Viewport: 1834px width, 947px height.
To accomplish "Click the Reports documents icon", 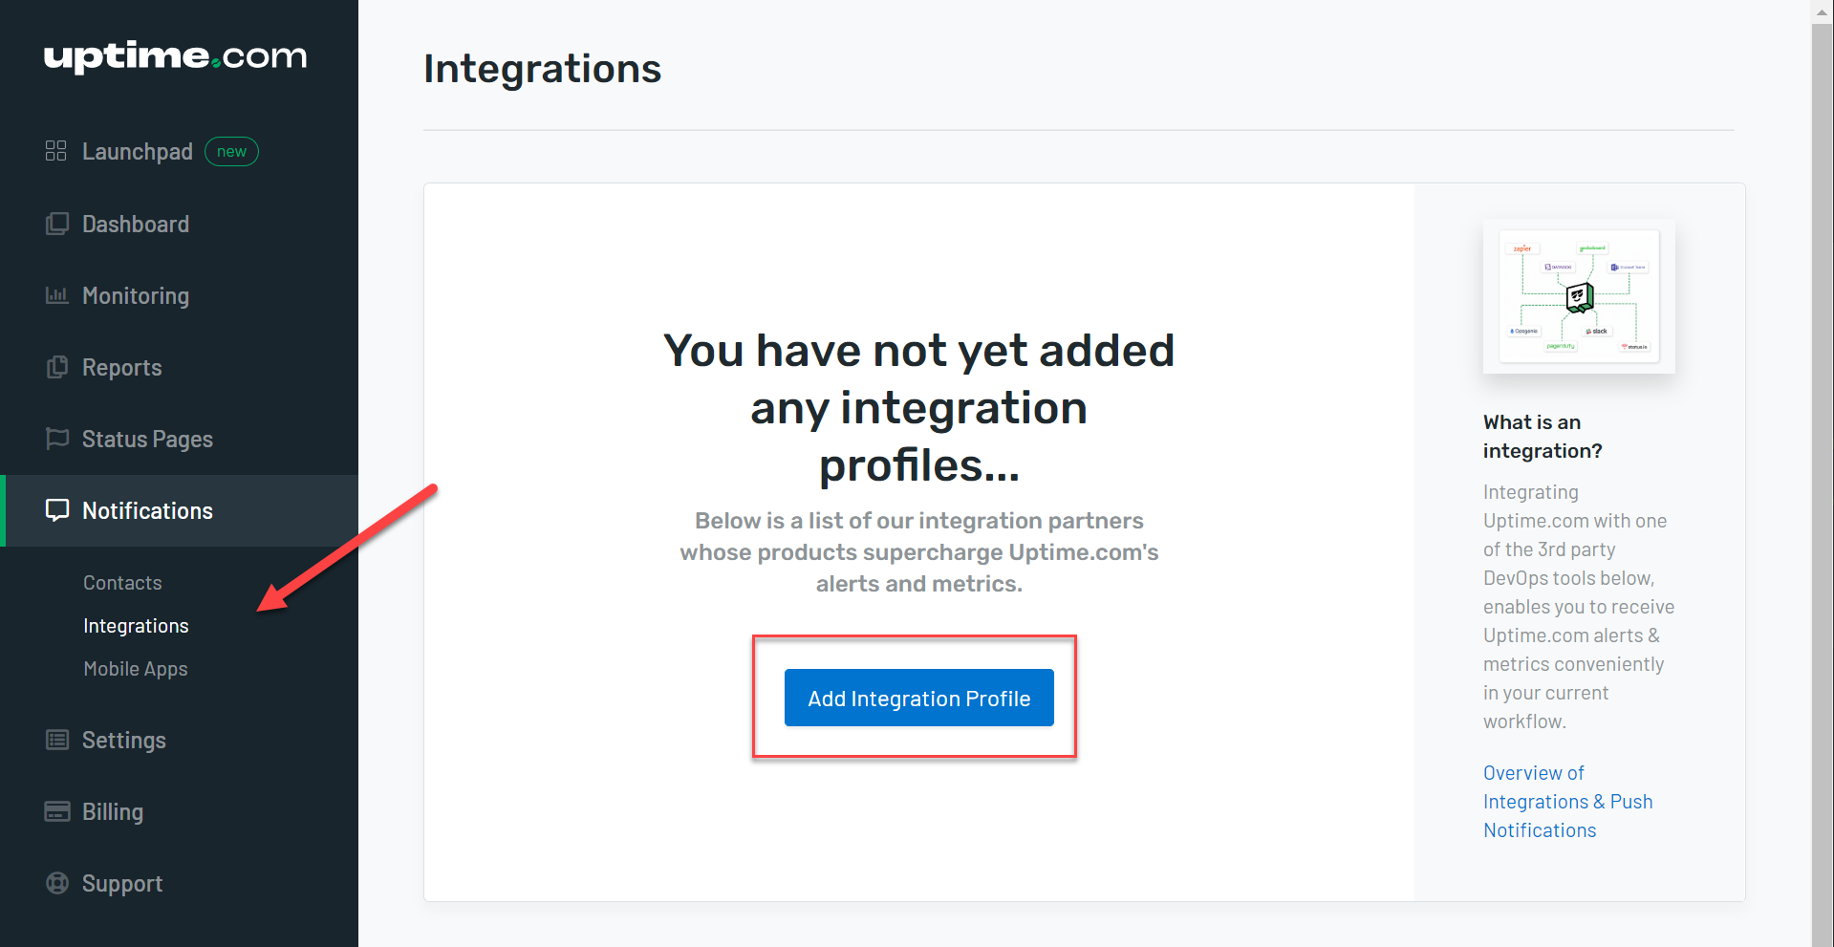I will [x=57, y=367].
